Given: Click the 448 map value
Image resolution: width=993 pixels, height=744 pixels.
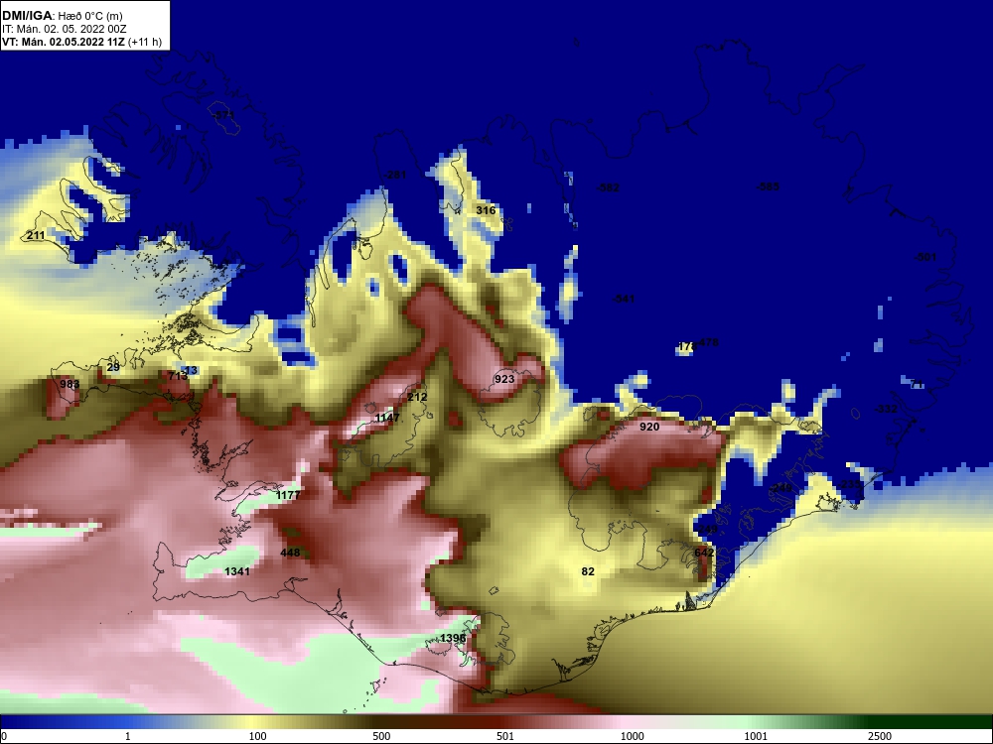Looking at the screenshot, I should pyautogui.click(x=290, y=553).
